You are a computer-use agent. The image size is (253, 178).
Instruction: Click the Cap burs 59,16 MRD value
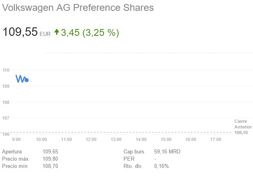[167, 152]
